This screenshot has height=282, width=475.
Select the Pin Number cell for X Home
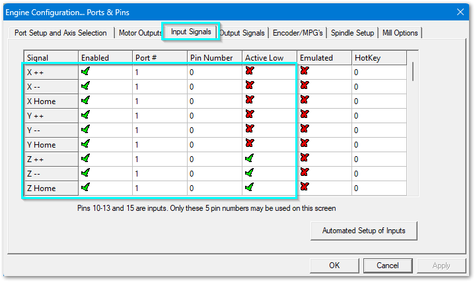tap(214, 101)
